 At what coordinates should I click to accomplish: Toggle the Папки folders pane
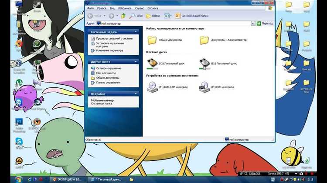click(x=153, y=16)
